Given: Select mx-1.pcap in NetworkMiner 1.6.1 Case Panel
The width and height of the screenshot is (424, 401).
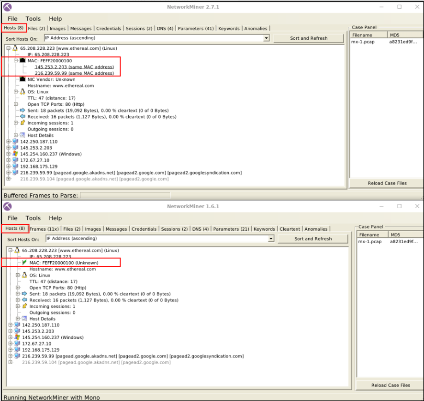Looking at the screenshot, I should click(369, 242).
